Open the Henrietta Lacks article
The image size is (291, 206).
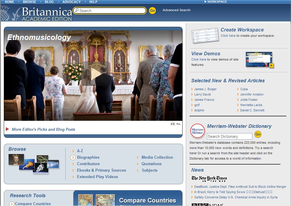pos(251,105)
